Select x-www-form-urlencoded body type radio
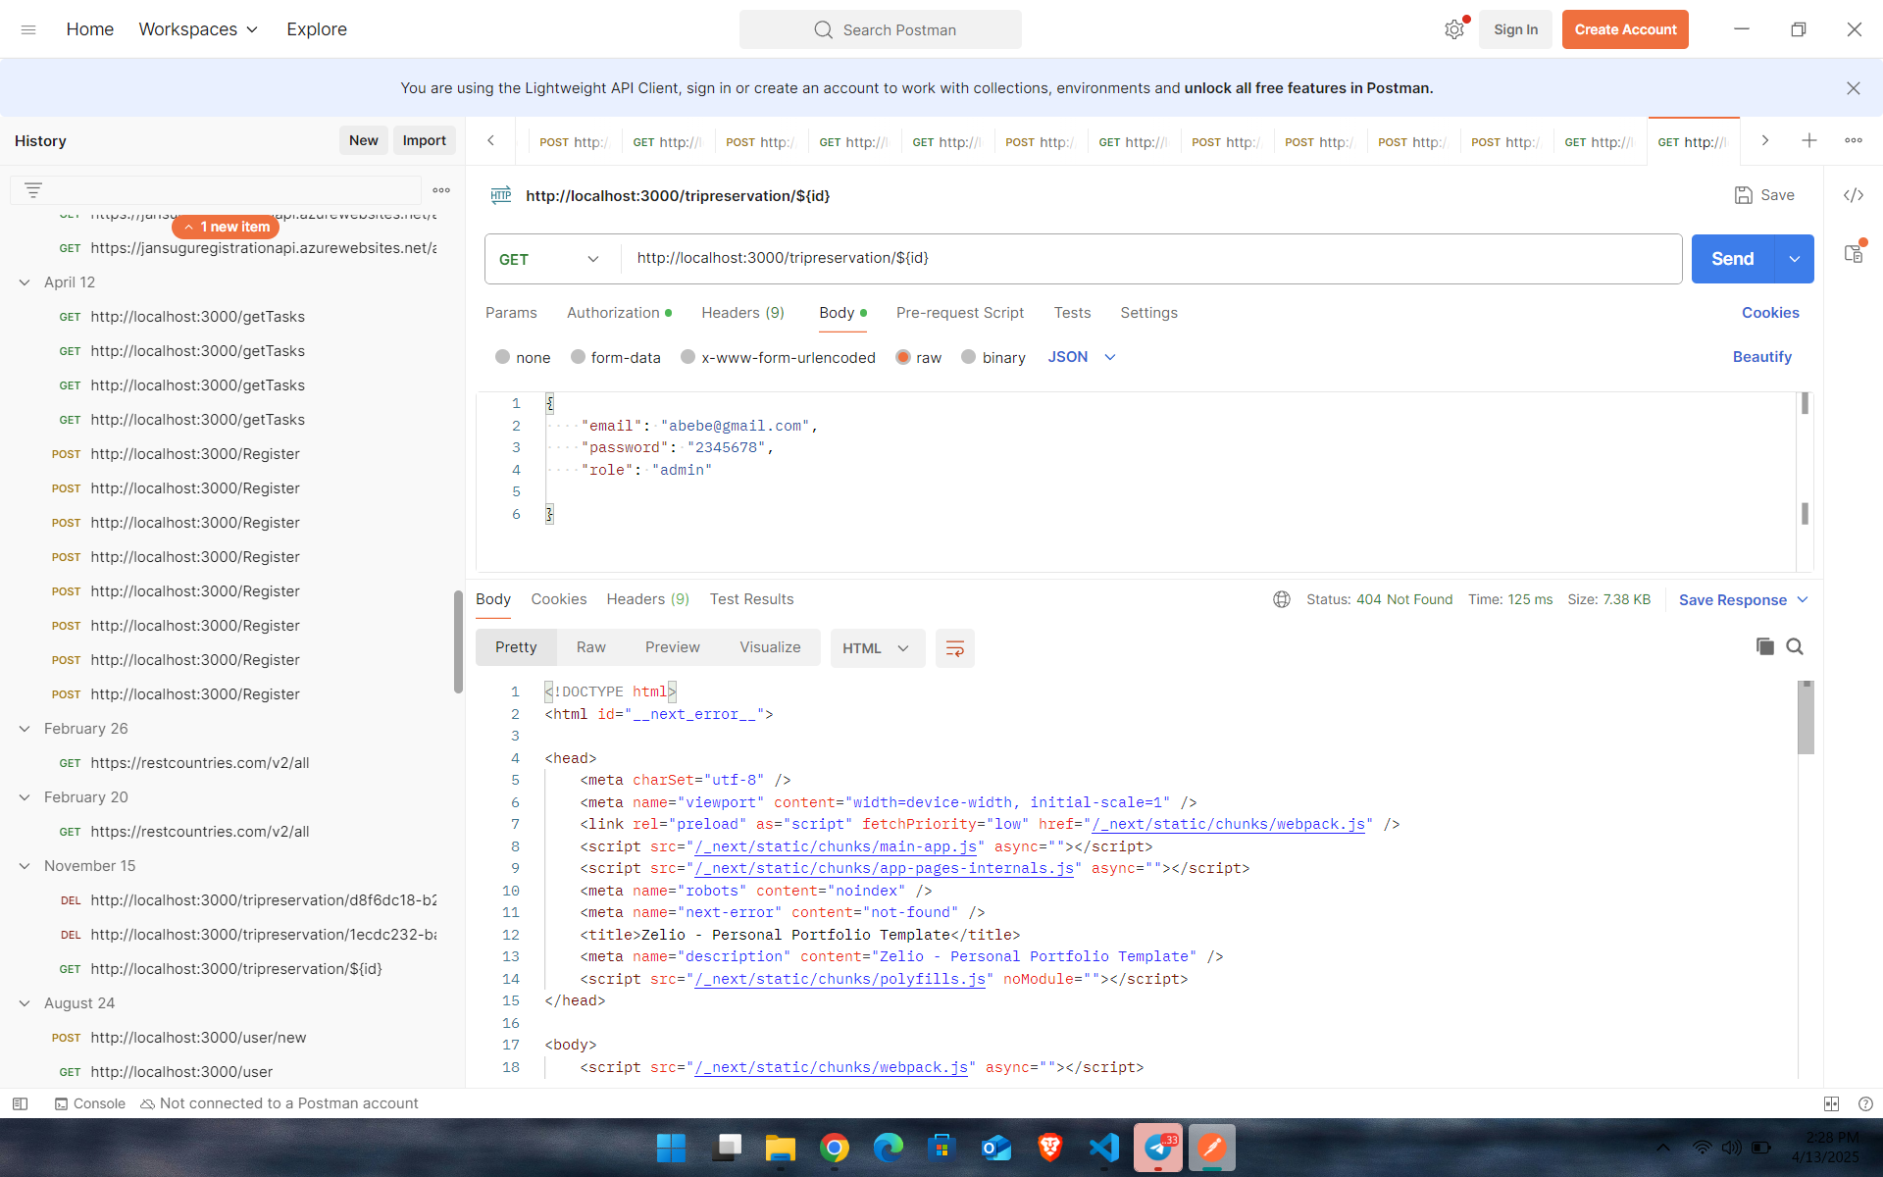This screenshot has width=1883, height=1177. [688, 357]
